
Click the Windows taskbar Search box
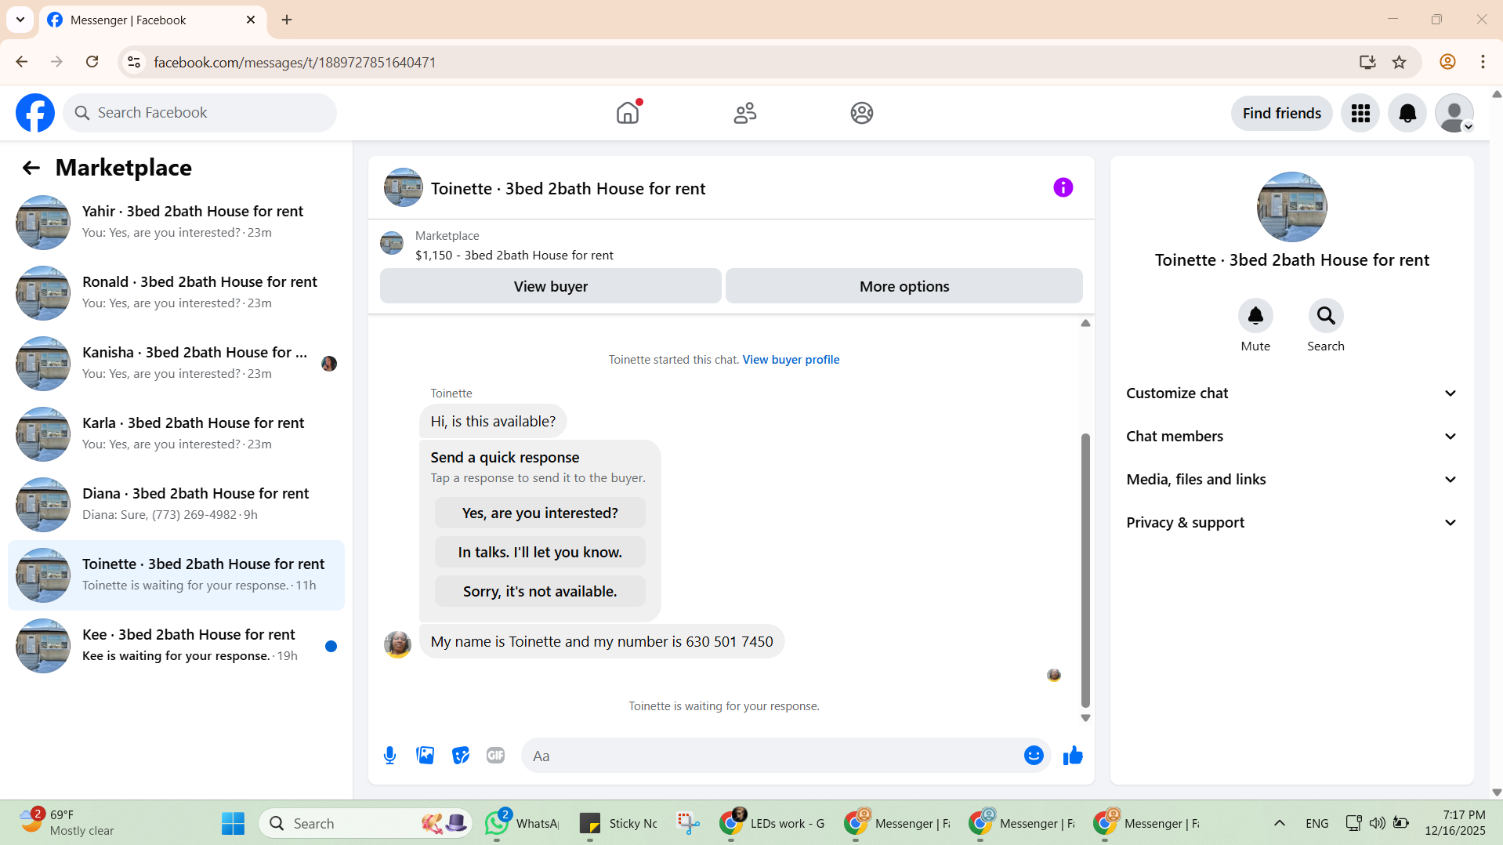pyautogui.click(x=365, y=824)
